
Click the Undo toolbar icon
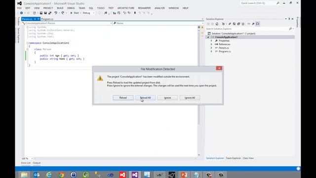point(56,13)
